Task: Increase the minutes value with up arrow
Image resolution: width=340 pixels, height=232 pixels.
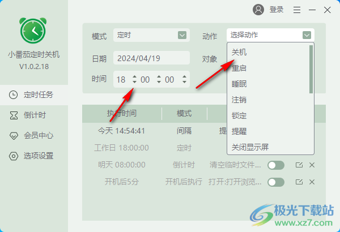Action: point(159,77)
